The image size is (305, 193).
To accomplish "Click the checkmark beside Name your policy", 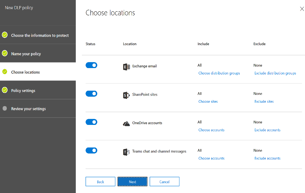I will [5, 53].
